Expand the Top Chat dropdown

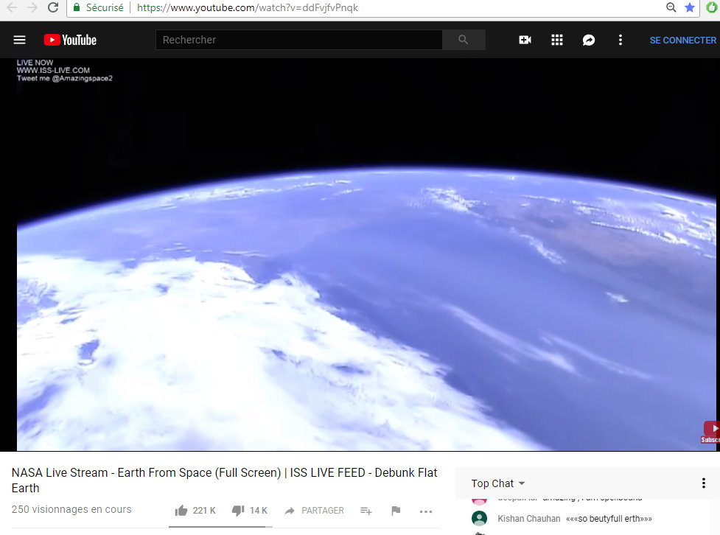(497, 483)
